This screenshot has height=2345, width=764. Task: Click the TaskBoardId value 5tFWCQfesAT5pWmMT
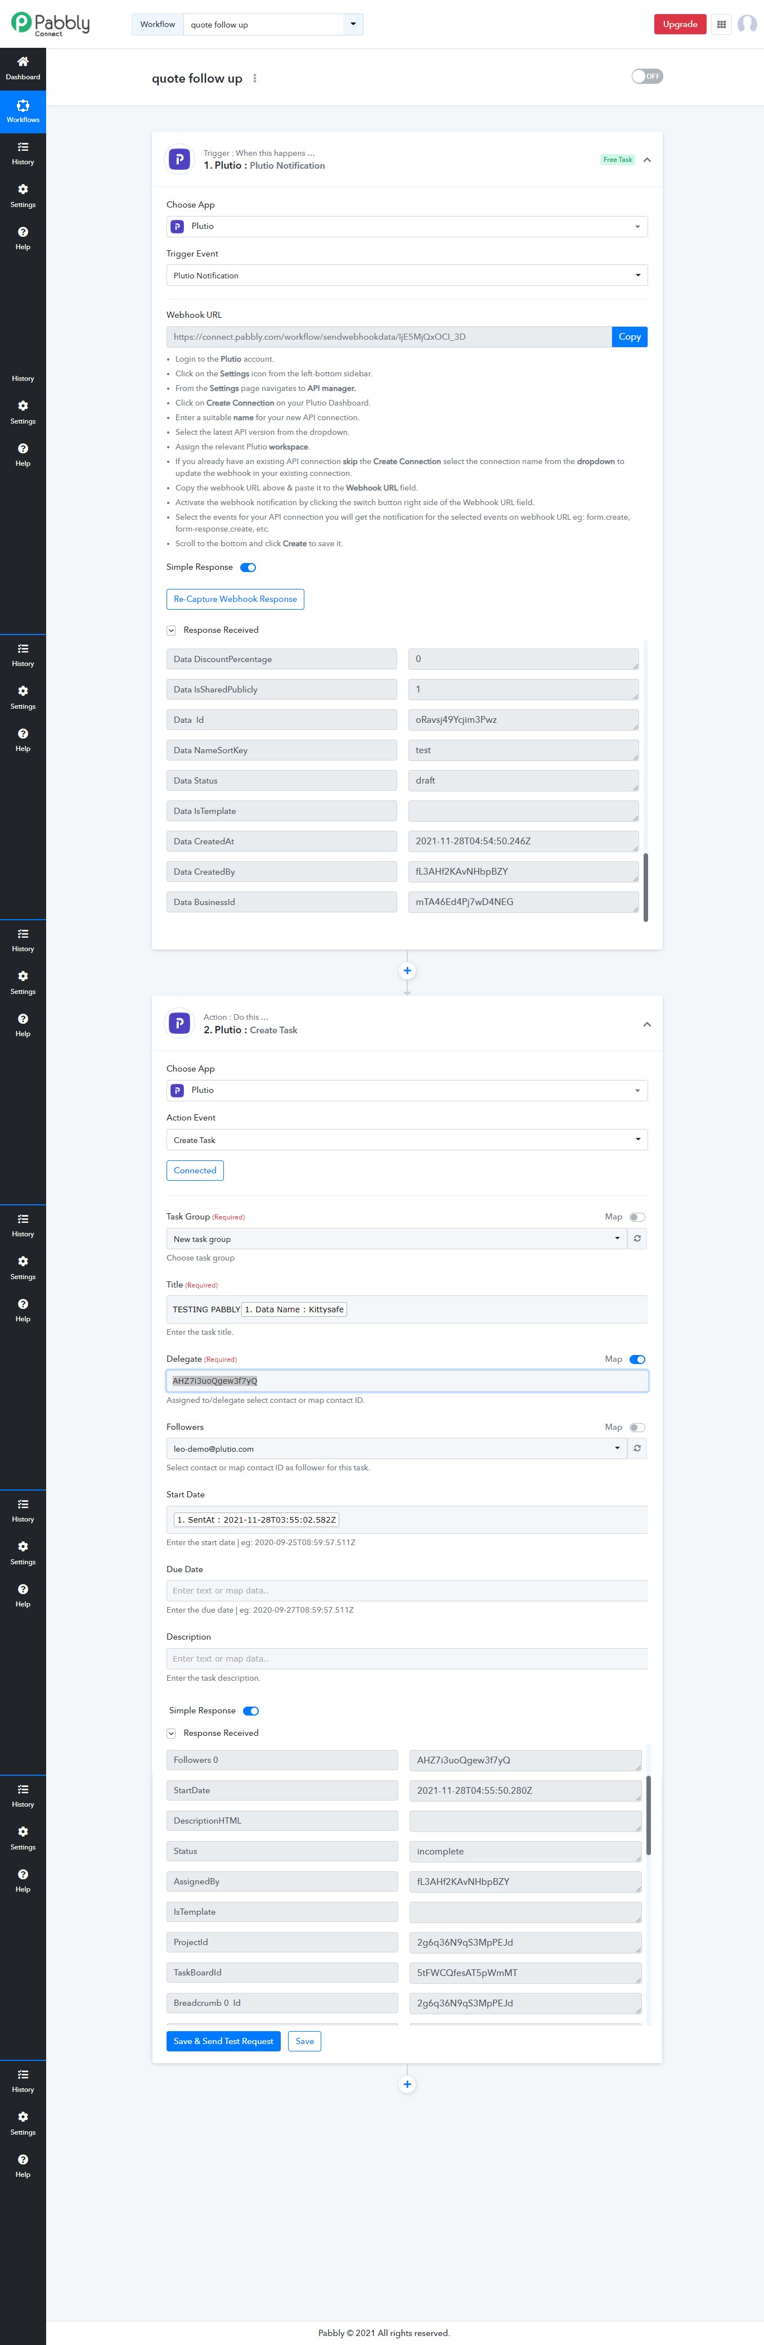[x=525, y=1973]
